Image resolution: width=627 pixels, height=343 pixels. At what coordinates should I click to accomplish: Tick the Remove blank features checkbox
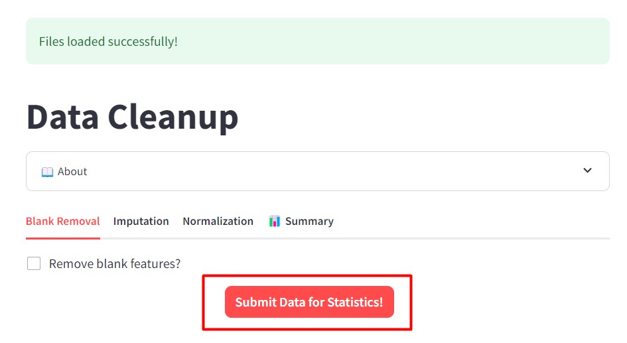coord(34,264)
